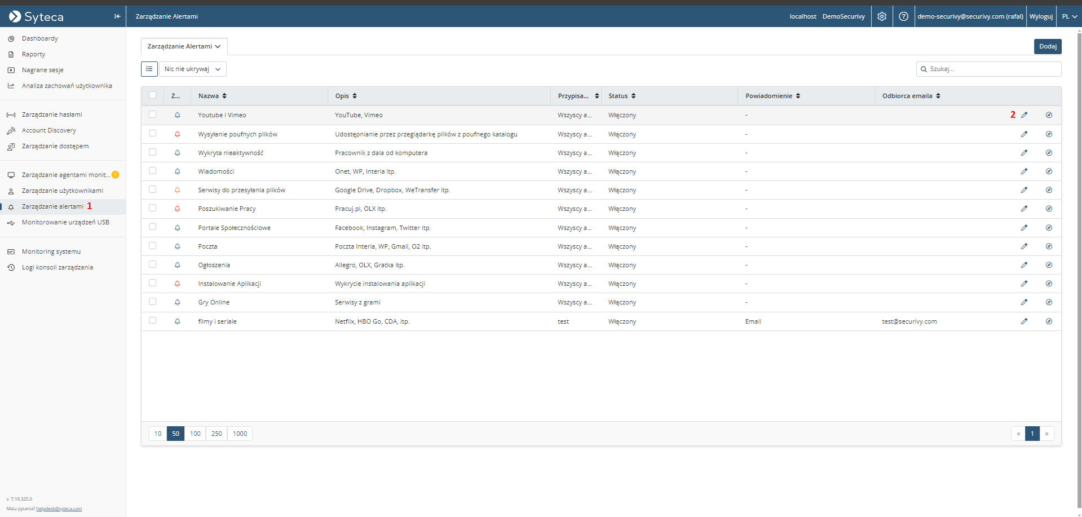Click the circular action icon for filmy i seriale

coord(1049,321)
